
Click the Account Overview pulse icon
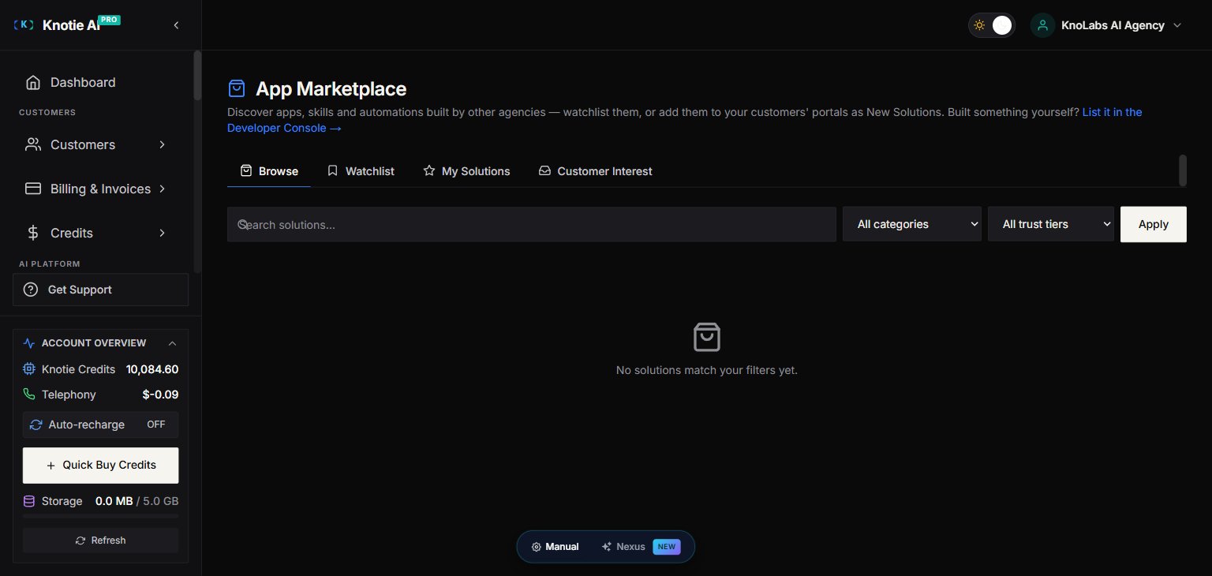pyautogui.click(x=29, y=343)
